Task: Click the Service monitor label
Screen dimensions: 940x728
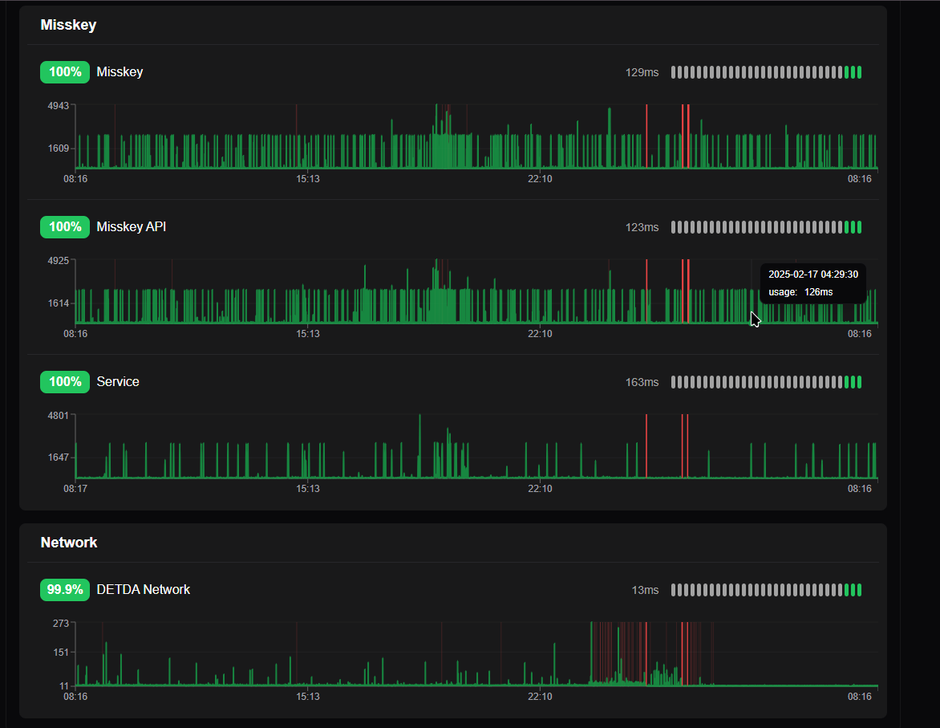Action: point(118,382)
